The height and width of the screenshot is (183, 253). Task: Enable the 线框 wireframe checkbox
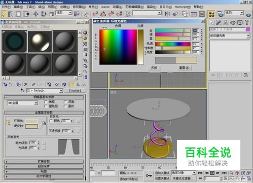click(46, 102)
